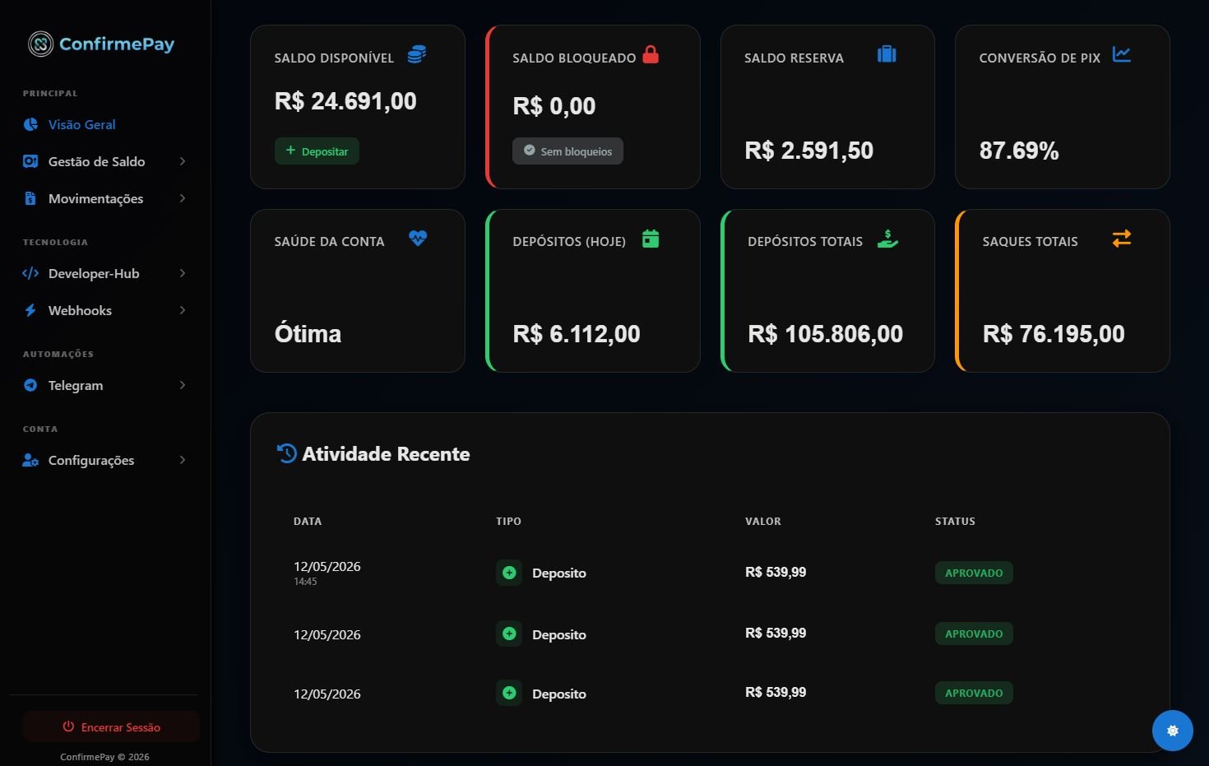Click the Movimentações document icon
Viewport: 1209px width, 766px height.
30,198
